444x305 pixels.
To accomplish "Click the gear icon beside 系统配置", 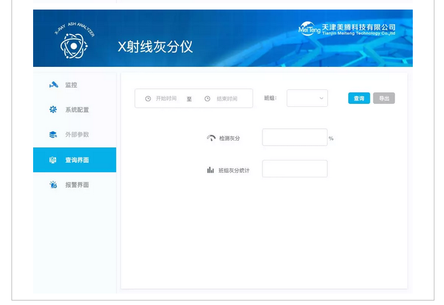I will pyautogui.click(x=53, y=110).
